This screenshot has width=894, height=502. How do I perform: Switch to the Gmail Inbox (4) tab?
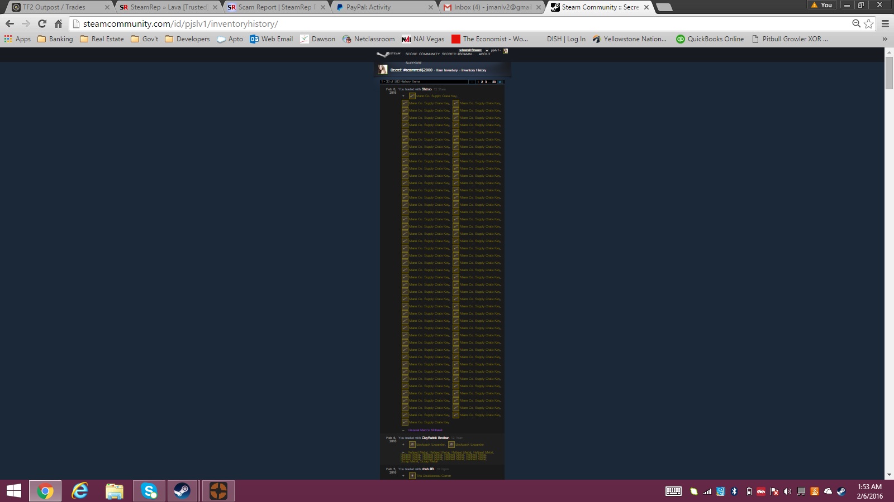click(x=491, y=7)
